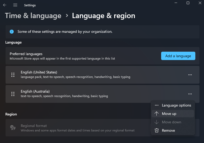The height and width of the screenshot is (143, 204).
Task: Open the hamburger navigation menu
Action: click(15, 5)
